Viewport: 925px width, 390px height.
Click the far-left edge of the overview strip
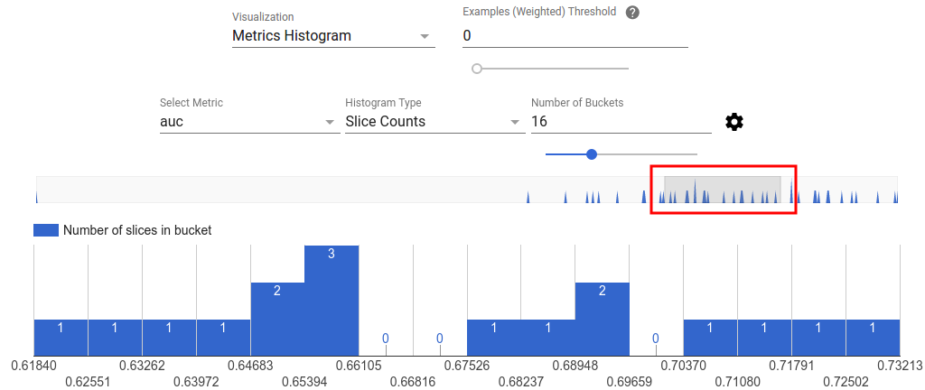(x=38, y=190)
